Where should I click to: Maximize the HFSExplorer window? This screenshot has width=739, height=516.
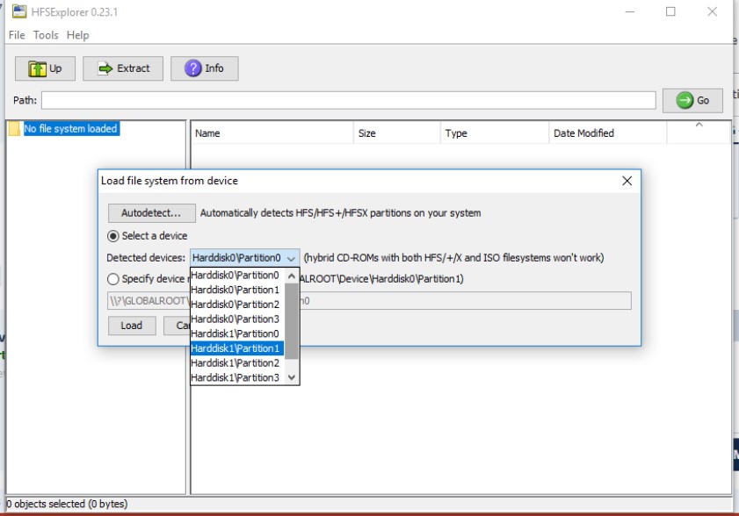point(670,11)
